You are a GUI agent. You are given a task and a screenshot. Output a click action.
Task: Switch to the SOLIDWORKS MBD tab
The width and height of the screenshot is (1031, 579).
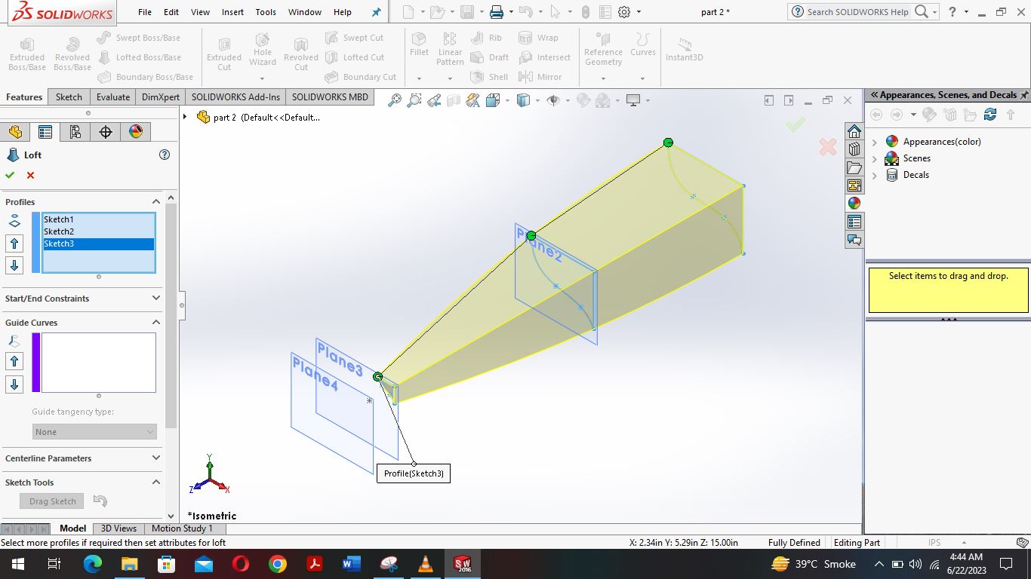[330, 96]
